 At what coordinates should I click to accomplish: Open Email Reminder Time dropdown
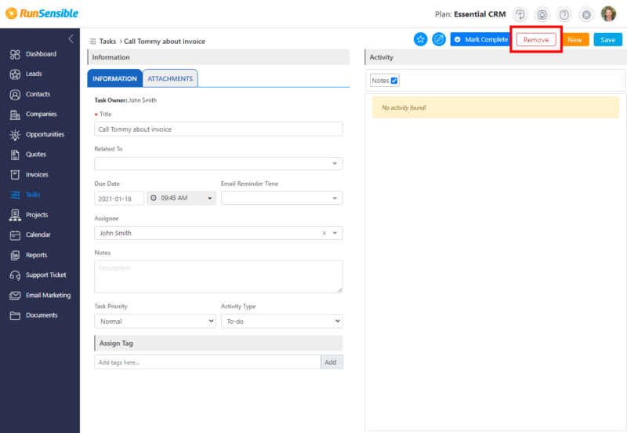click(282, 198)
